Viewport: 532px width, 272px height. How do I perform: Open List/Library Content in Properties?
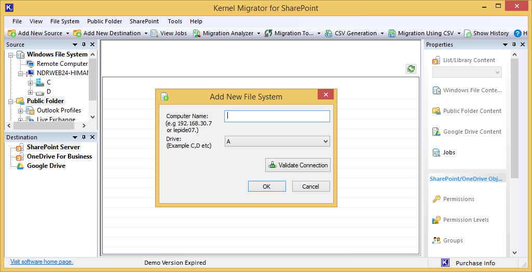point(469,60)
